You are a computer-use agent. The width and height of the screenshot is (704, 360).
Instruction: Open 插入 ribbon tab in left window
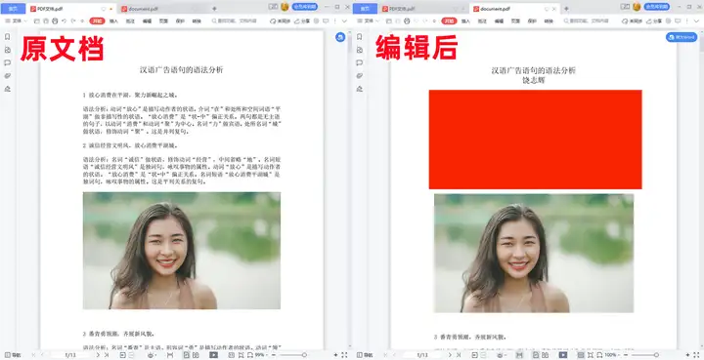pos(113,21)
